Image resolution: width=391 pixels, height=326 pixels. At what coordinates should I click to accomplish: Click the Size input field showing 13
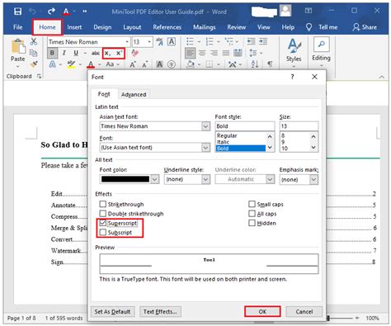point(299,126)
